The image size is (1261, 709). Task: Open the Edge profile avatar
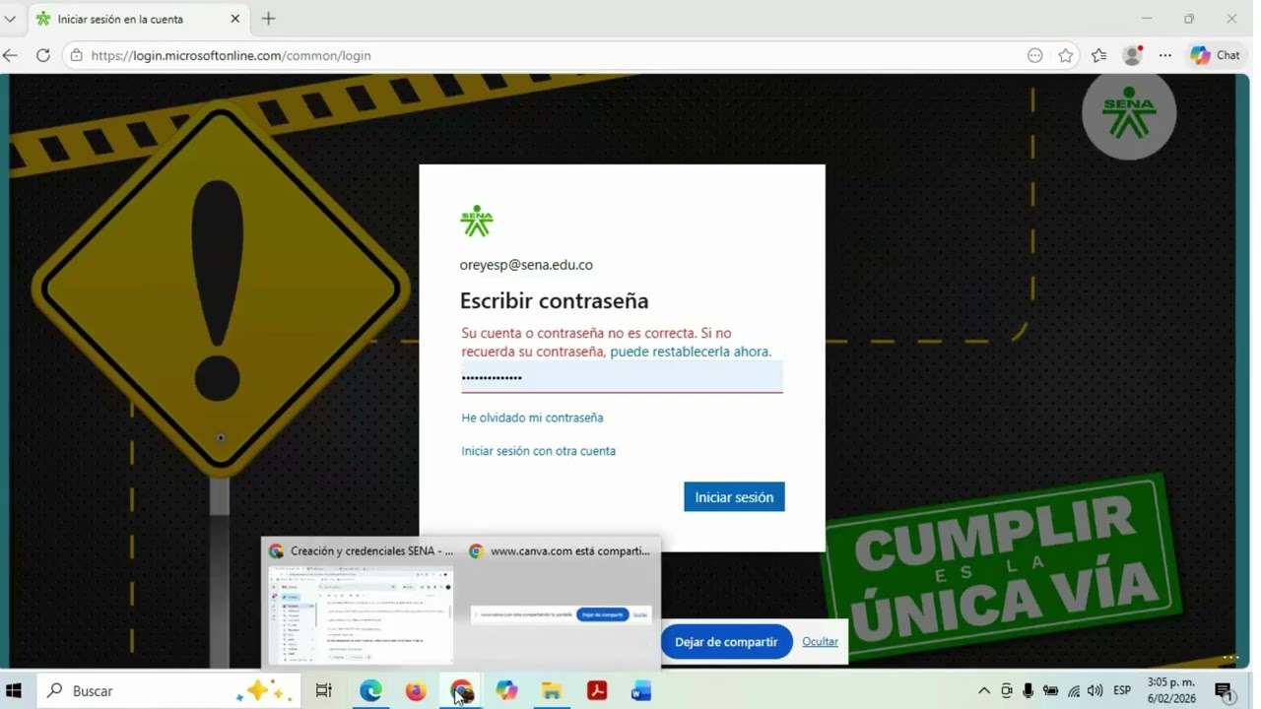pyautogui.click(x=1132, y=55)
